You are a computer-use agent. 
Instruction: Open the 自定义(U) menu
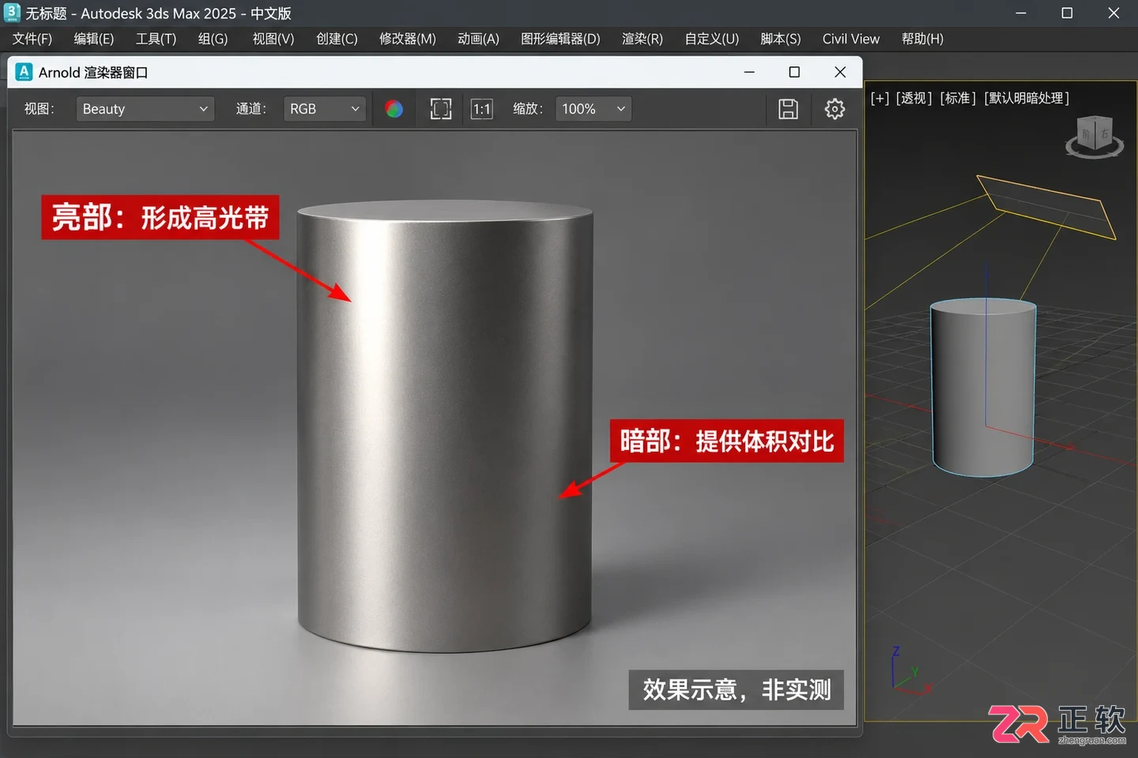point(711,39)
